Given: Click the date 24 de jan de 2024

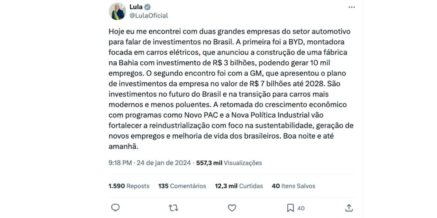Looking at the screenshot, I should [164, 163].
